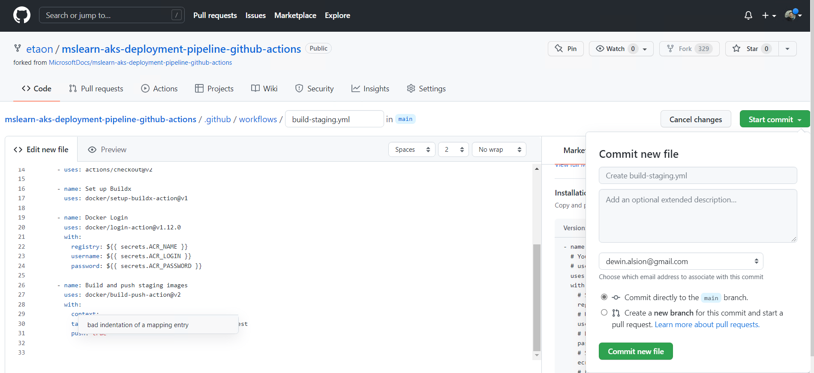The width and height of the screenshot is (814, 373).
Task: Click the .github breadcrumb link
Action: coord(218,119)
